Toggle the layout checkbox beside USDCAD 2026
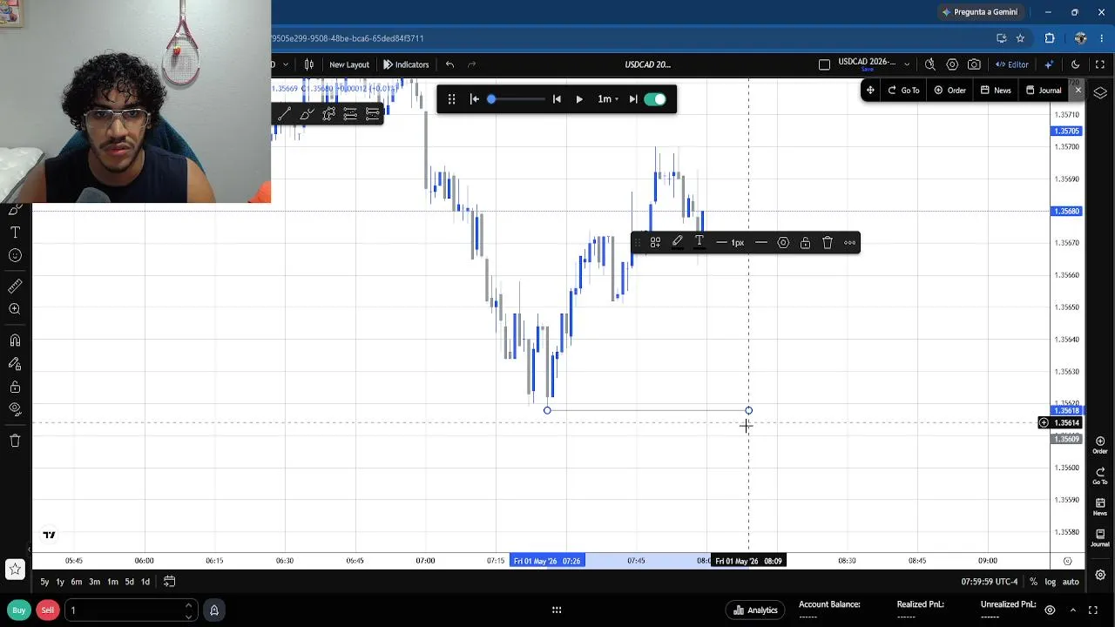 pyautogui.click(x=824, y=64)
